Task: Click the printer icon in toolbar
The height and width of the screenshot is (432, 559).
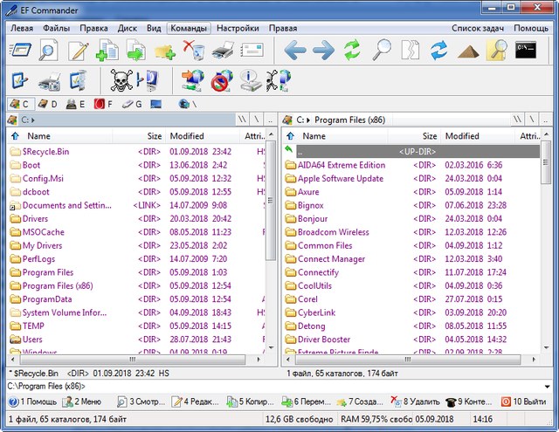Action: pyautogui.click(x=223, y=51)
